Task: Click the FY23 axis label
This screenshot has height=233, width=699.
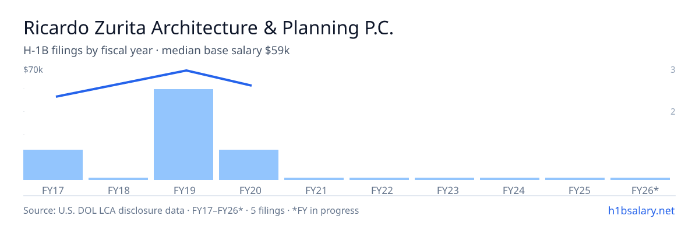Action: click(444, 190)
